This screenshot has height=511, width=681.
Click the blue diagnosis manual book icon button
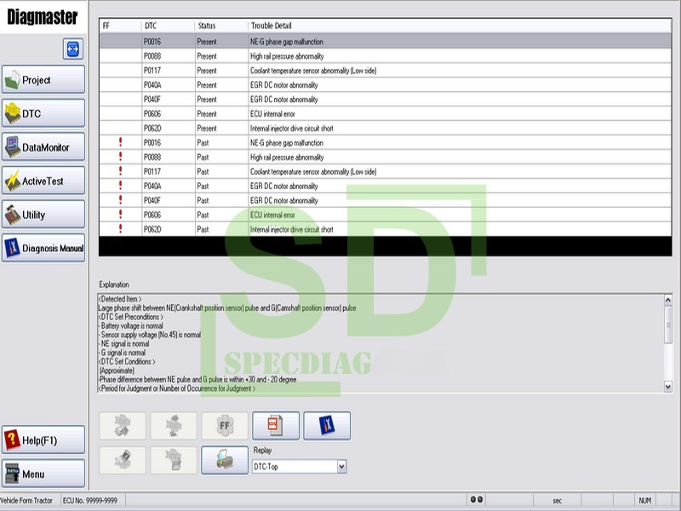pos(327,426)
